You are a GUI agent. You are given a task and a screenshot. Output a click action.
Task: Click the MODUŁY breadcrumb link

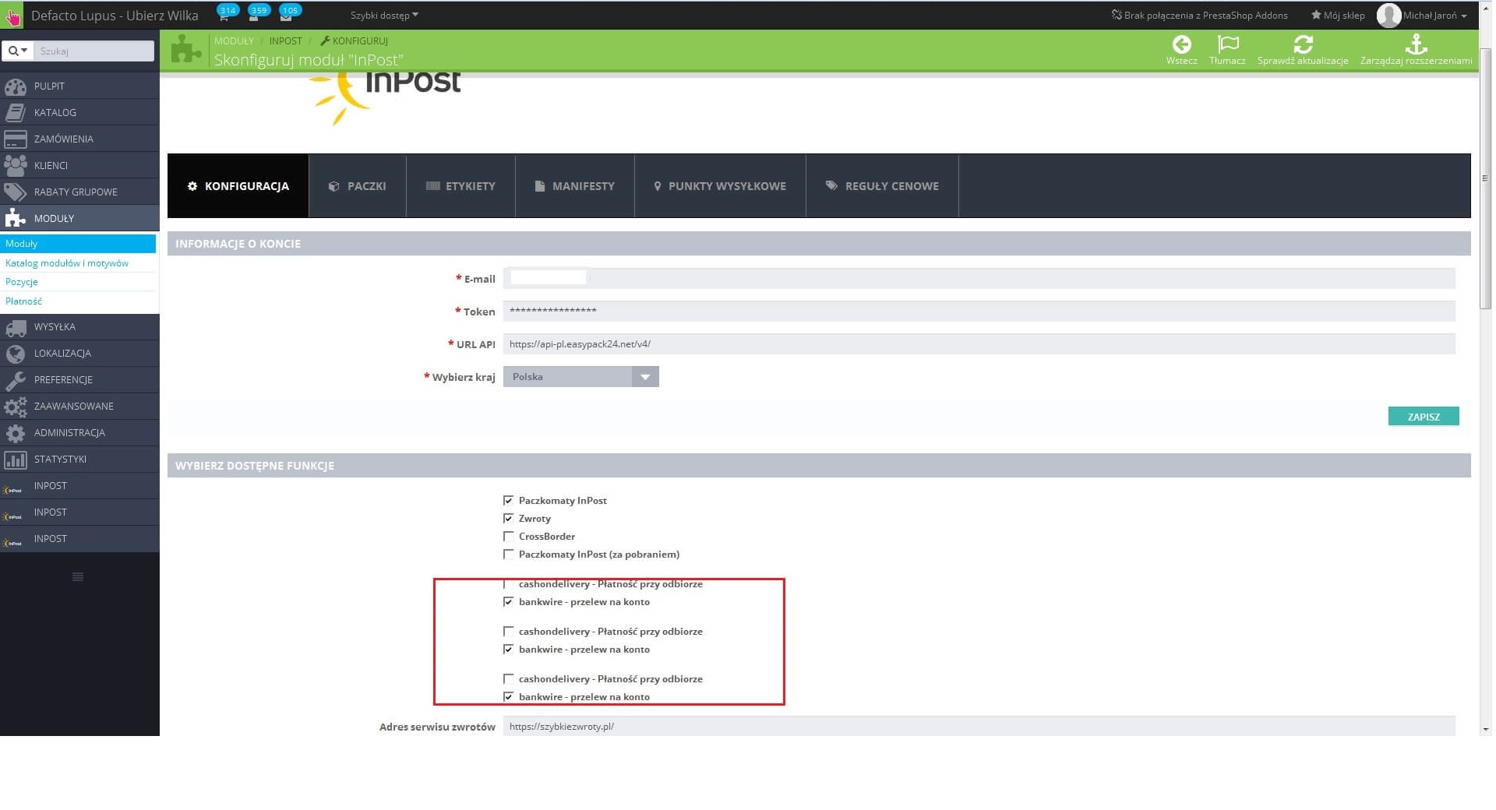[234, 40]
